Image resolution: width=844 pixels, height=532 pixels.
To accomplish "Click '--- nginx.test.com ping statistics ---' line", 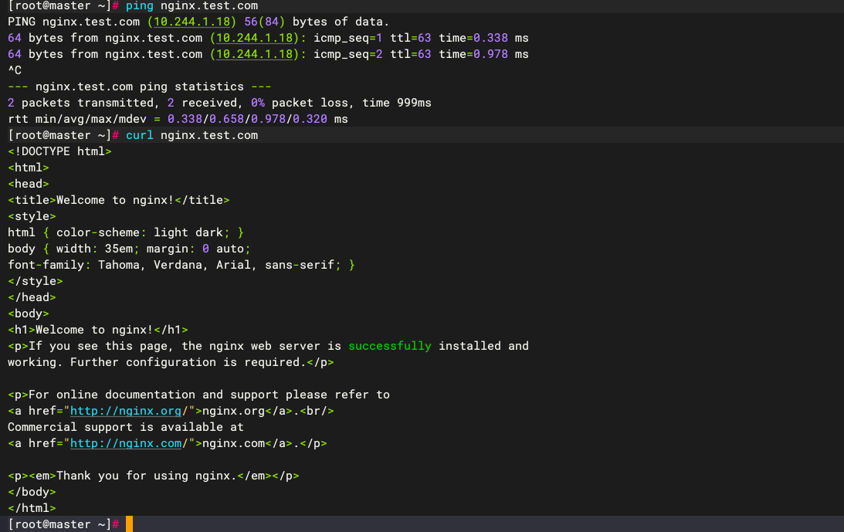I will coord(140,86).
